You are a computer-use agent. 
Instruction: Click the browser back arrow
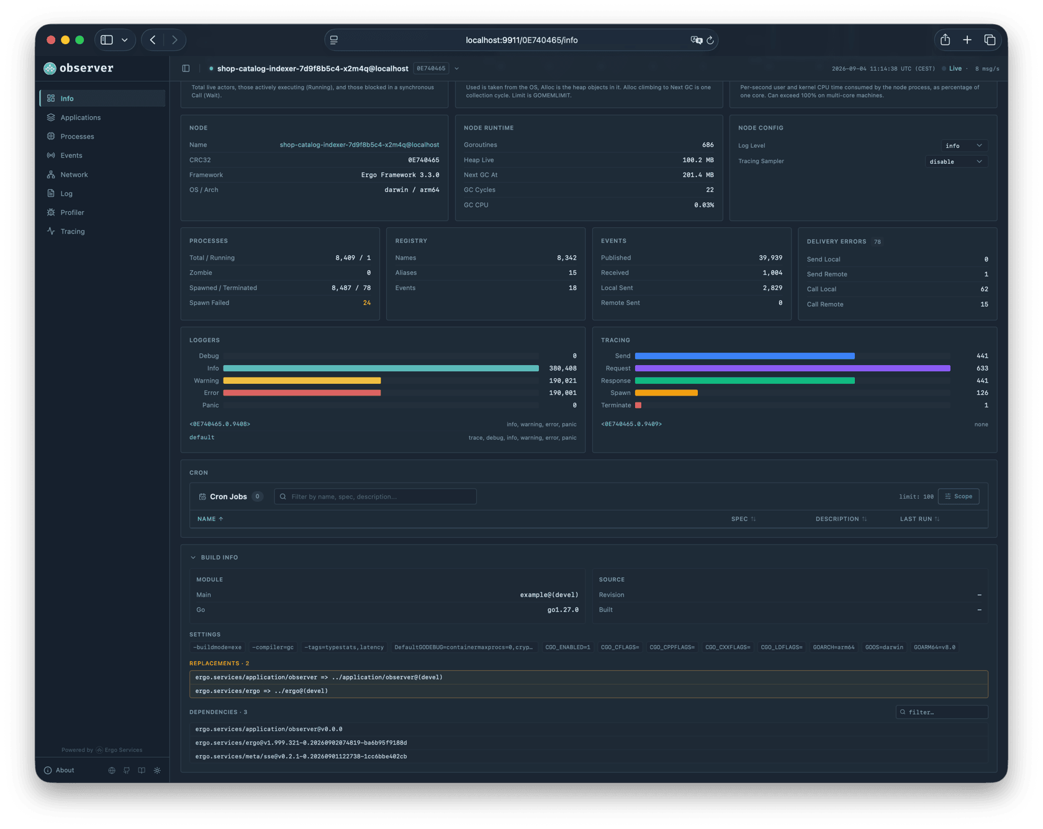pyautogui.click(x=153, y=40)
